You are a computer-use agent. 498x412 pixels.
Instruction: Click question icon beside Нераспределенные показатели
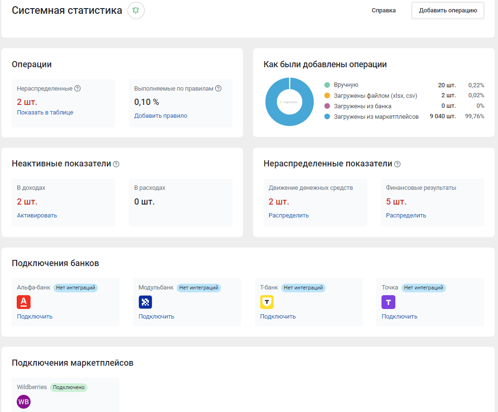[x=397, y=164]
